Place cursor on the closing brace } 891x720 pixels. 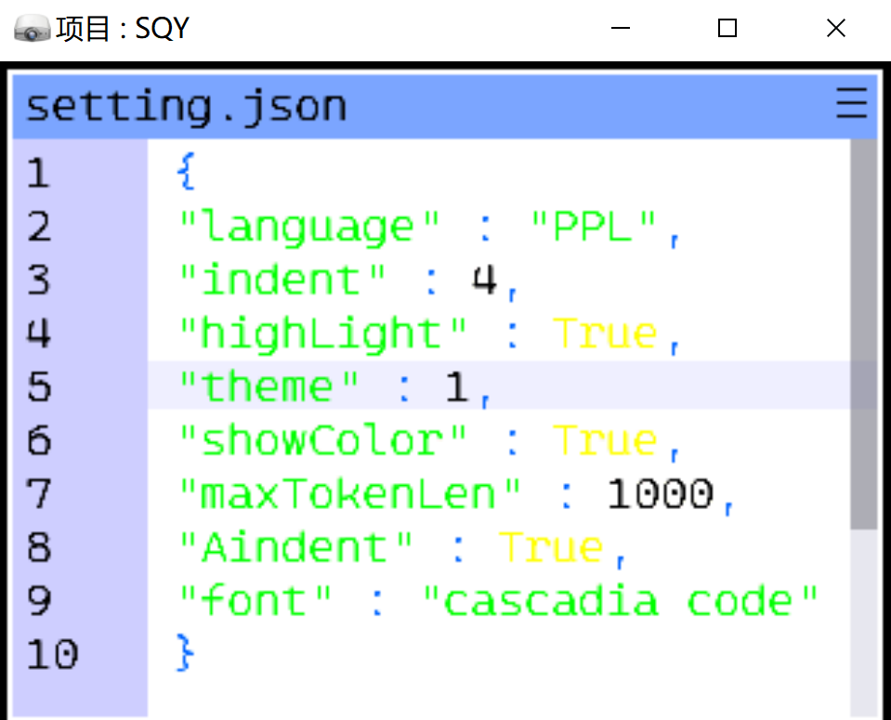[x=186, y=653]
